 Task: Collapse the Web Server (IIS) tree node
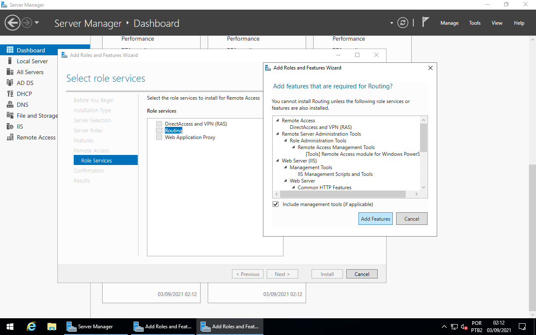[x=278, y=161]
